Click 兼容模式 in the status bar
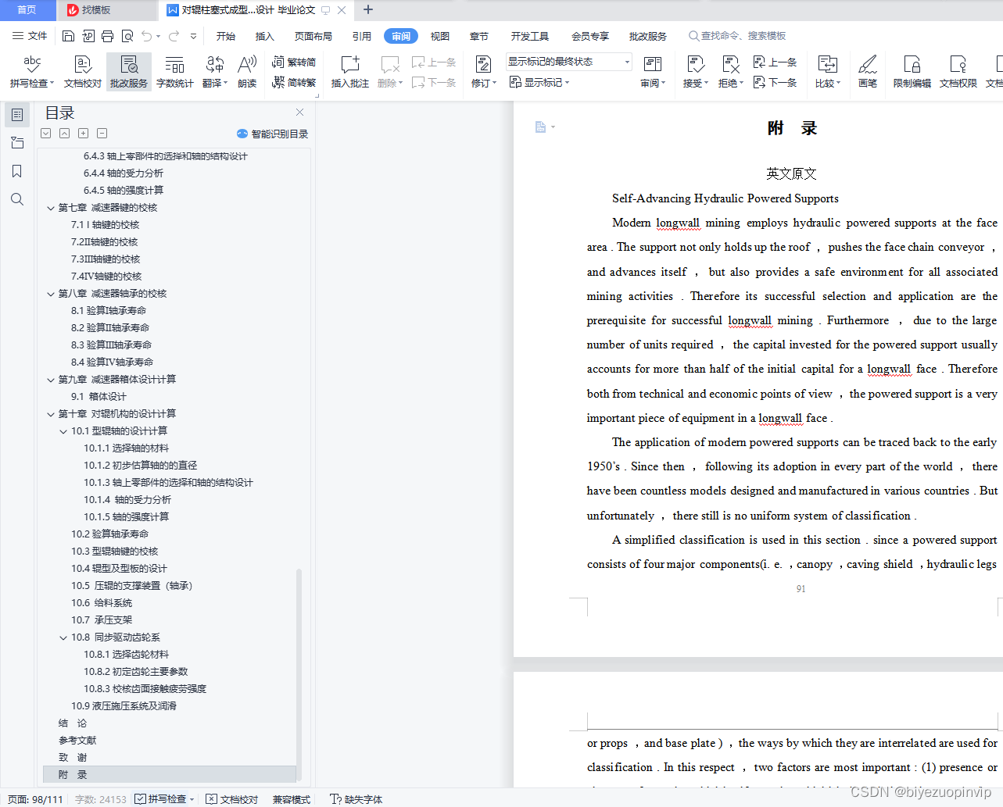This screenshot has height=807, width=1003. [292, 799]
